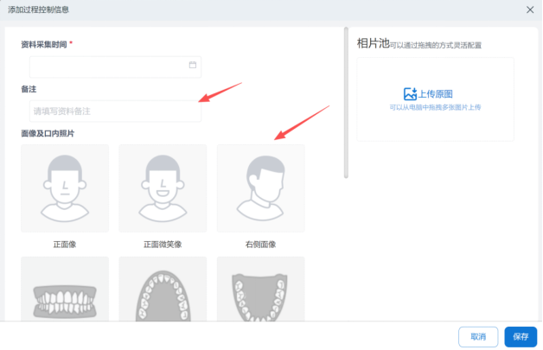Click the calendar icon in date field
543x350 pixels.
tap(192, 66)
